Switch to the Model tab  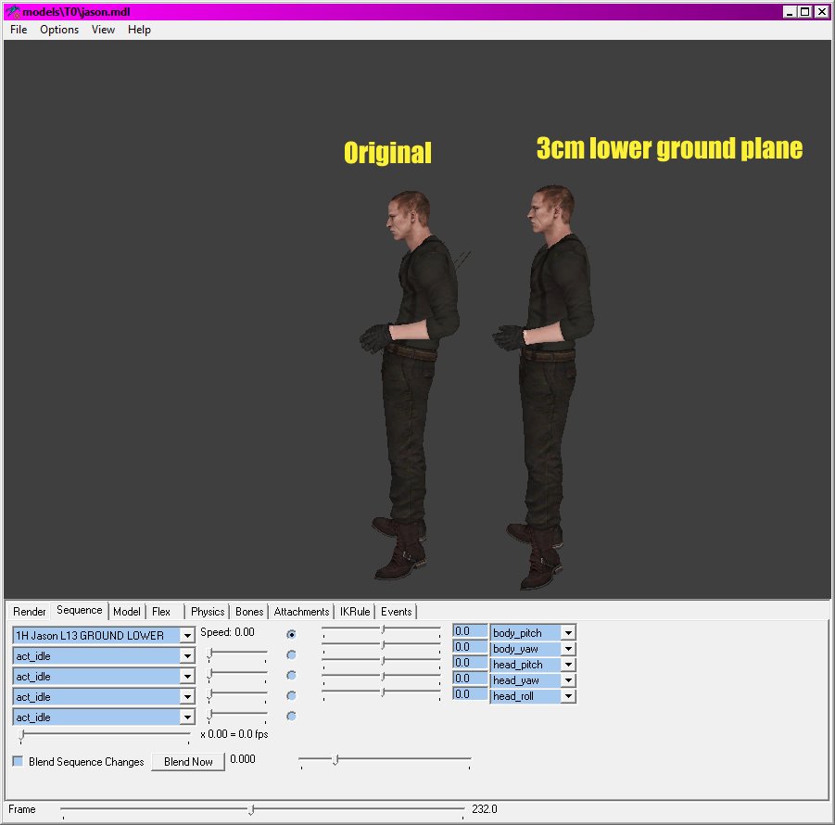[x=127, y=612]
